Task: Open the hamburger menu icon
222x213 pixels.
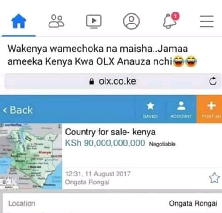Action: (x=207, y=21)
